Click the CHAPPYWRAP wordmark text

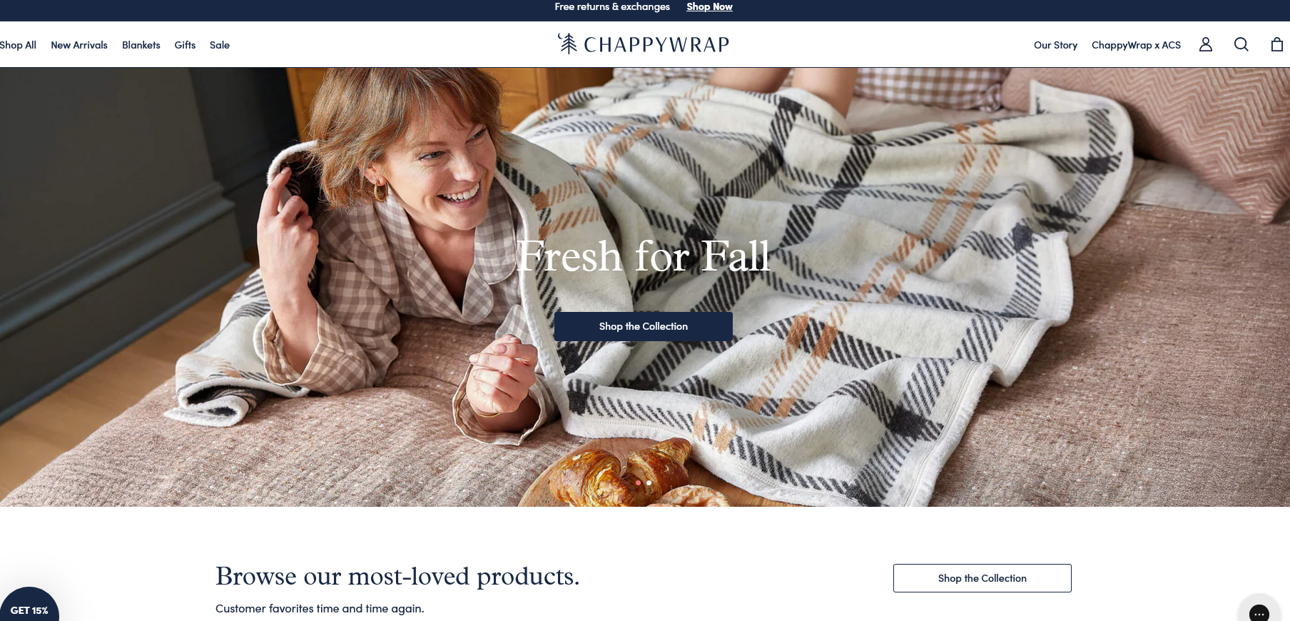click(656, 44)
